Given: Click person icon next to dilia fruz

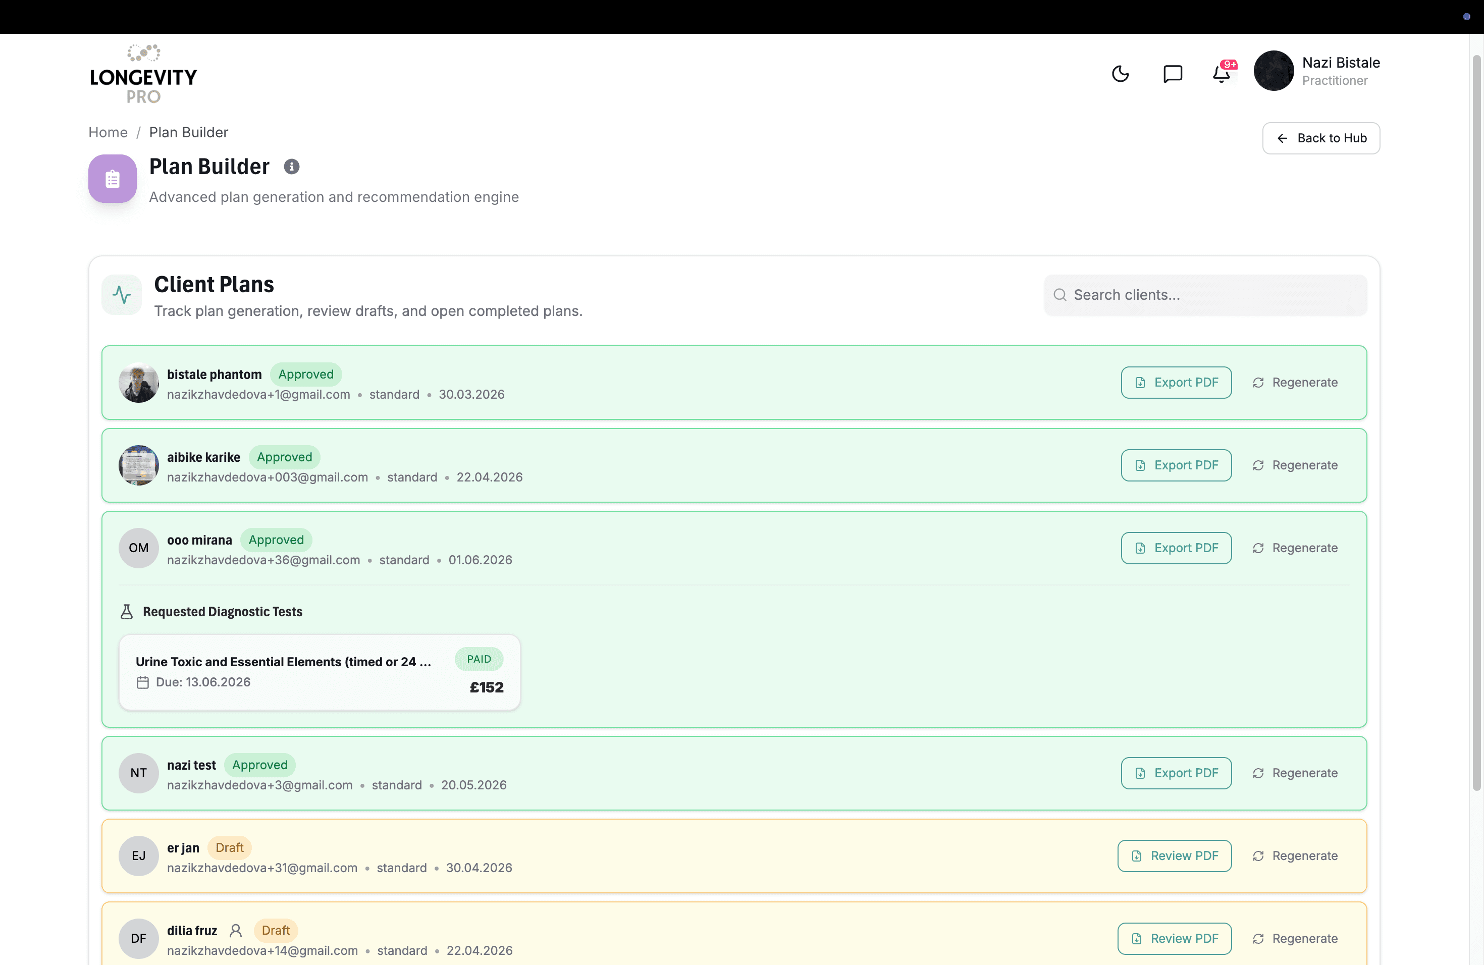Looking at the screenshot, I should tap(235, 931).
